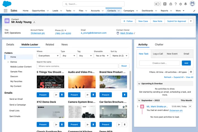Switch to the Details tab
Image resolution: width=198 pixels, height=132 pixels.
click(x=10, y=45)
